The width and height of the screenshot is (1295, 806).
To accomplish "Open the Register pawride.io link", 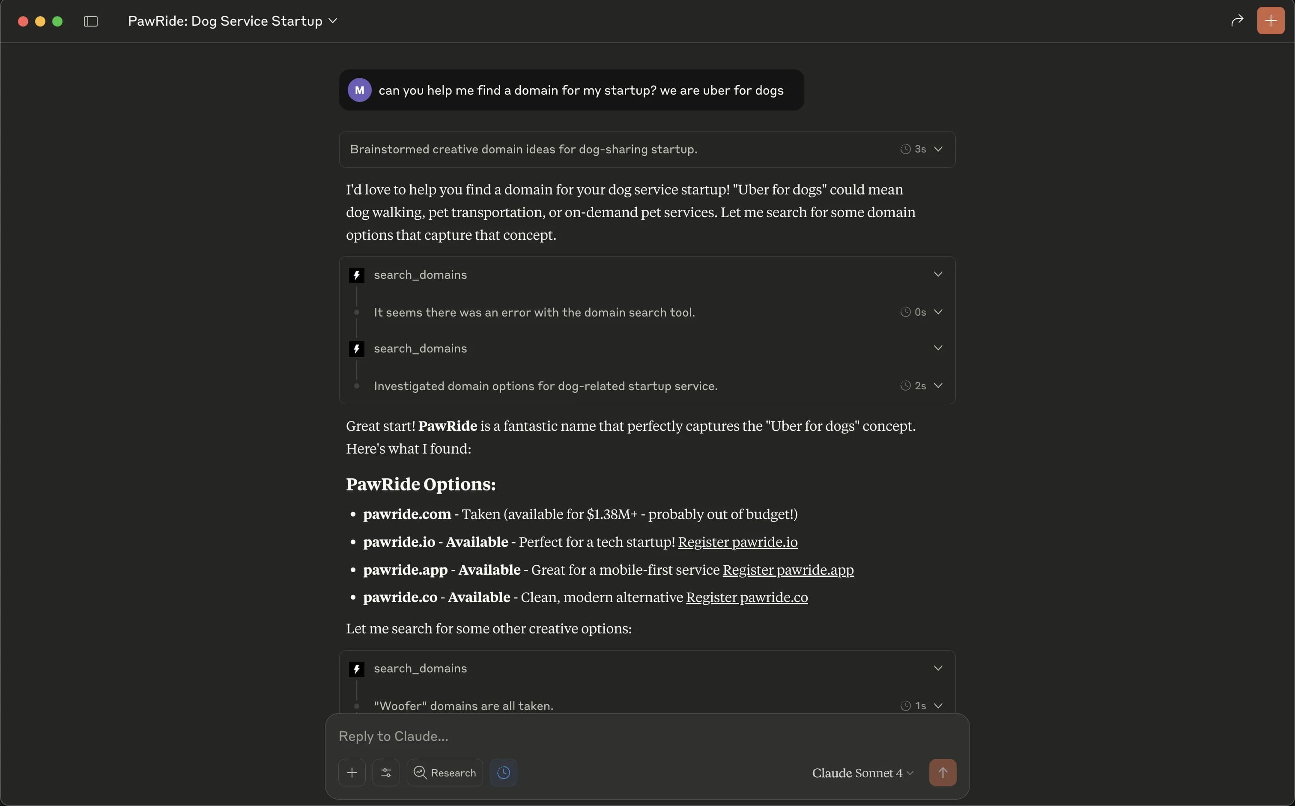I will [737, 542].
